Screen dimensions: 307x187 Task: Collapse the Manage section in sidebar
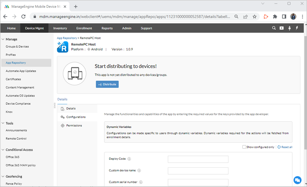(3, 39)
